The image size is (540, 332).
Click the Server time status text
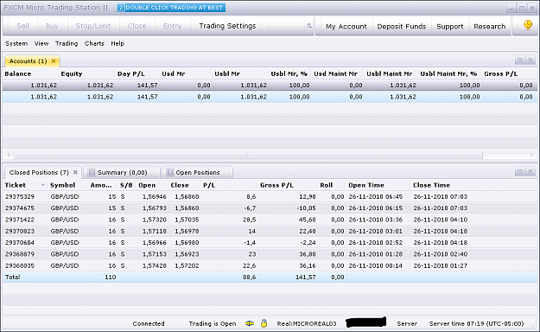click(x=476, y=323)
